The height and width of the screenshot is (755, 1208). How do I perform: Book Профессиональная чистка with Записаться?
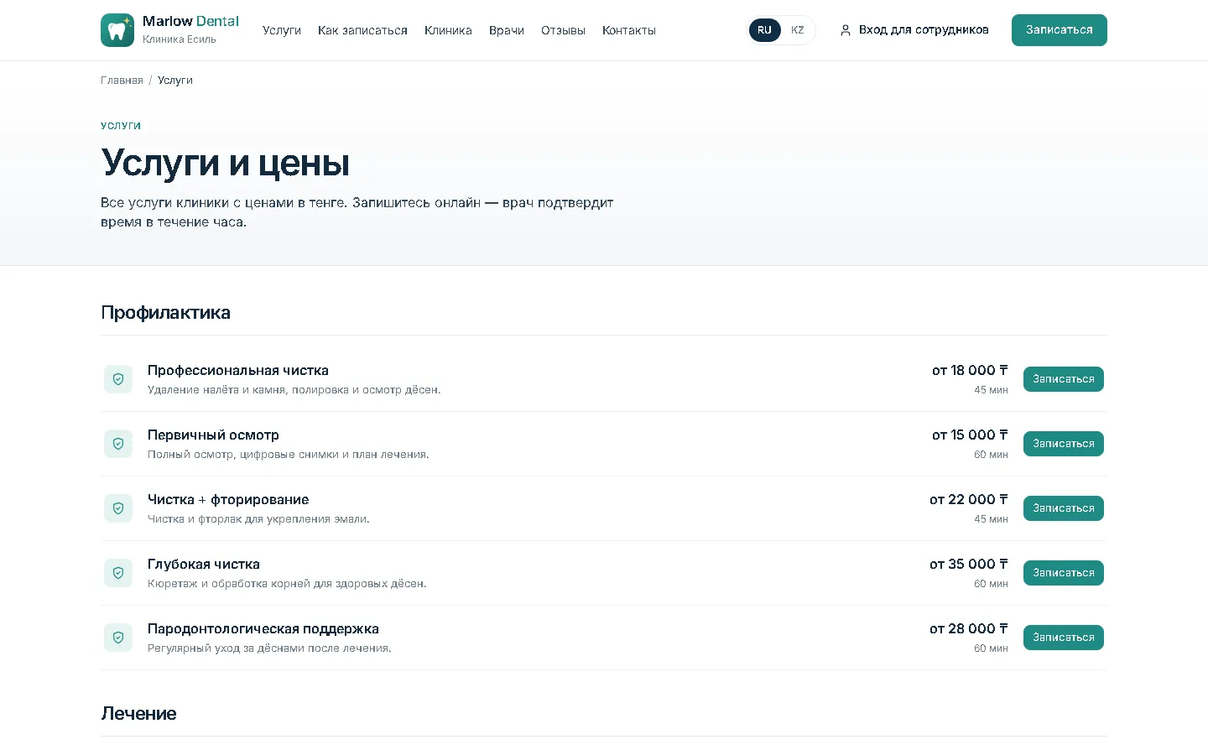tap(1064, 379)
